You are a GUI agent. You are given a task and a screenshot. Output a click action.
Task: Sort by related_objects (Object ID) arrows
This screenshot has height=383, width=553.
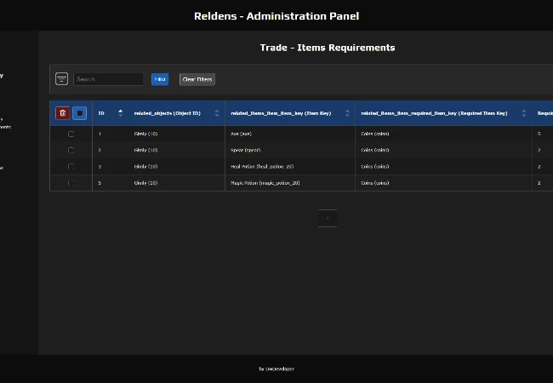217,113
